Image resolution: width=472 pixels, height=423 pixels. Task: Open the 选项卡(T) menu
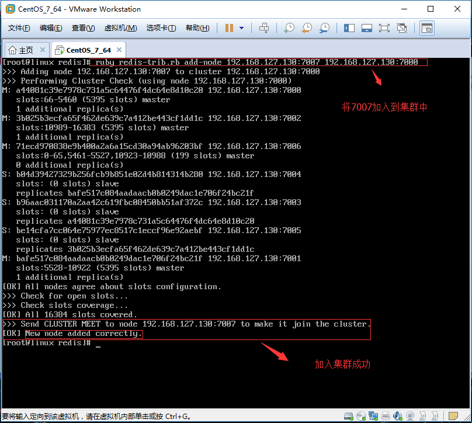pos(161,28)
